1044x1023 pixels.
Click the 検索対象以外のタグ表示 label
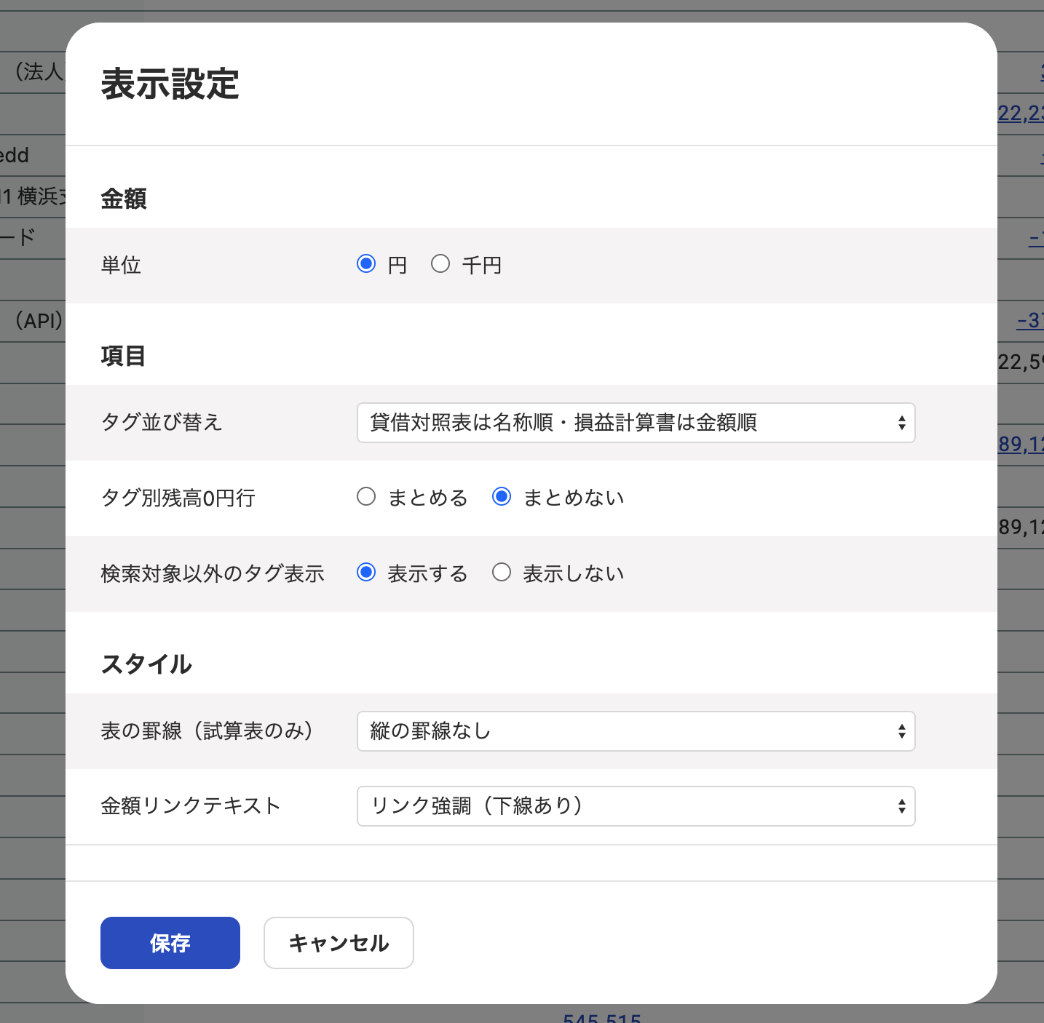(x=213, y=573)
